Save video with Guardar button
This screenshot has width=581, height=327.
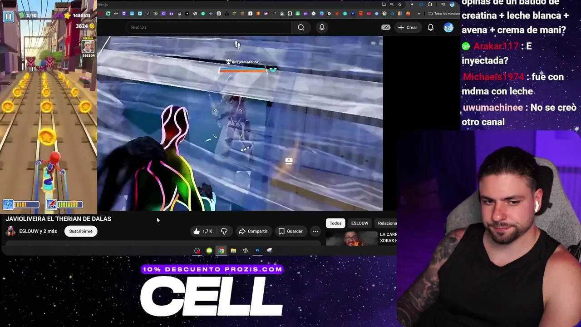[x=290, y=231]
